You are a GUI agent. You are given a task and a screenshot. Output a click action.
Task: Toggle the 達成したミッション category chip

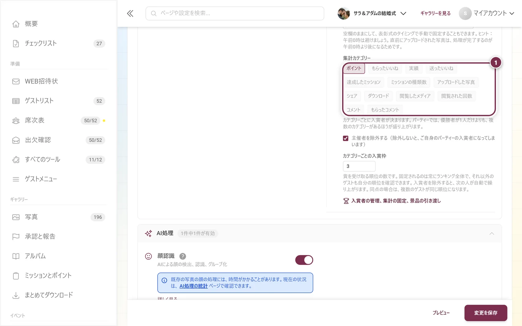[x=364, y=82]
